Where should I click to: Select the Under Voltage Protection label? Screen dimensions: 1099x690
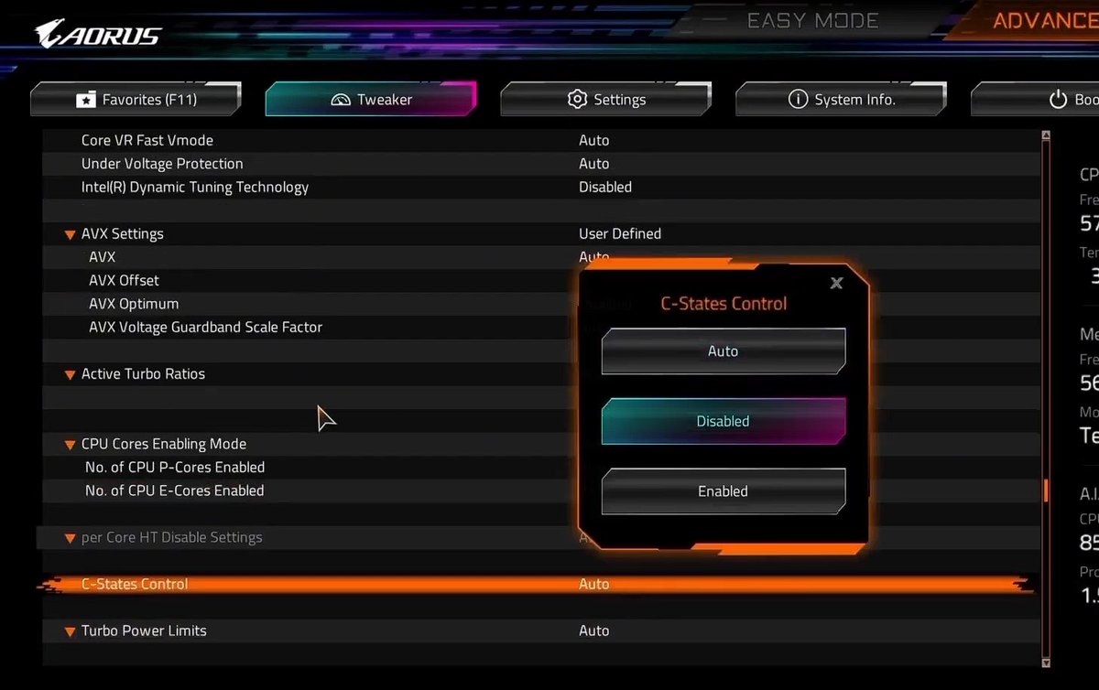pos(162,164)
